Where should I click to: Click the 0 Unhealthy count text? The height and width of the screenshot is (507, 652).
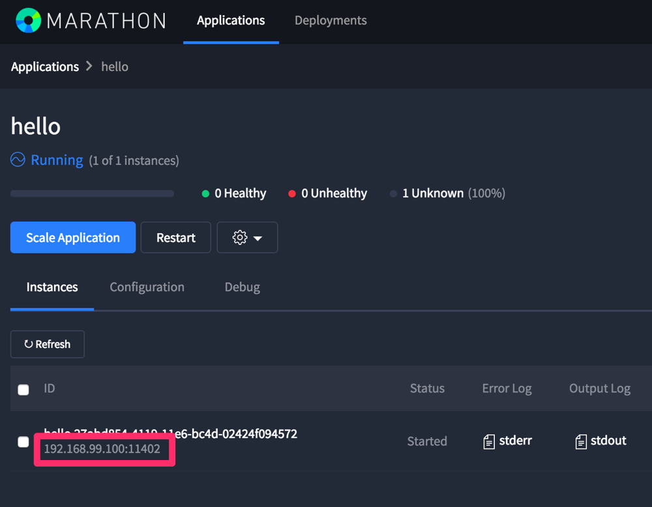334,194
